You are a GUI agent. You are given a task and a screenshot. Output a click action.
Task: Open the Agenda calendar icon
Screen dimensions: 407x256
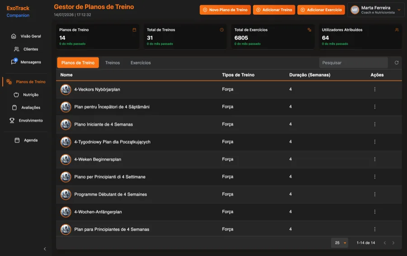click(x=17, y=140)
